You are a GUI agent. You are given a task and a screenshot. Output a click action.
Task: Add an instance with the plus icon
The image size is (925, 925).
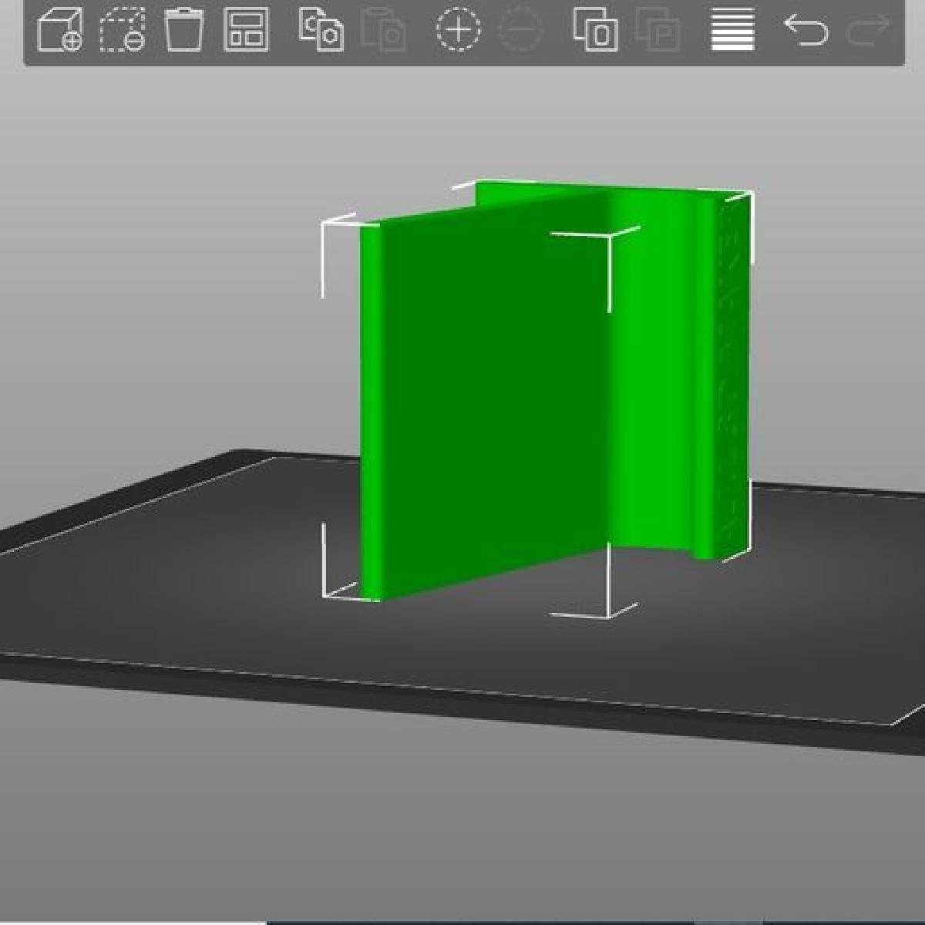point(459,31)
